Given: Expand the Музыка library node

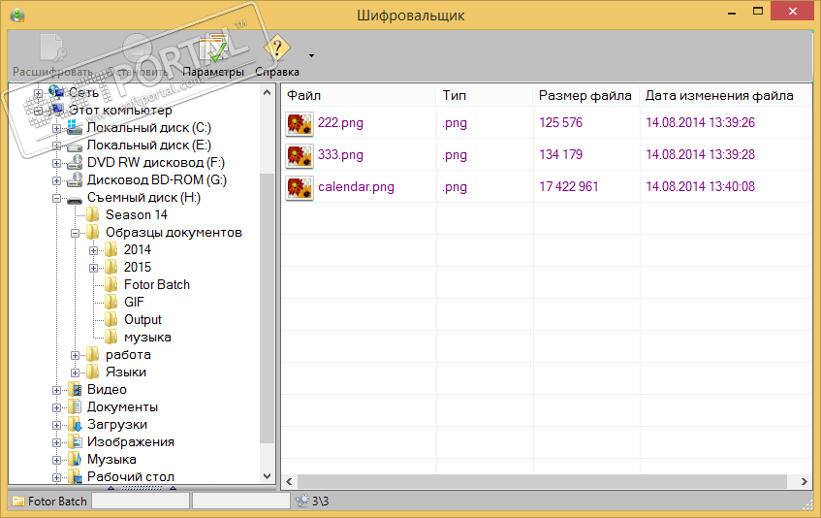Looking at the screenshot, I should click(x=56, y=460).
